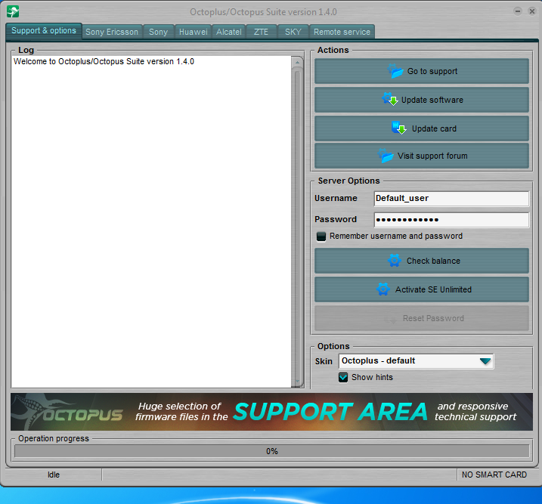Open the SKY tab
Image resolution: width=542 pixels, height=504 pixels.
tap(293, 32)
